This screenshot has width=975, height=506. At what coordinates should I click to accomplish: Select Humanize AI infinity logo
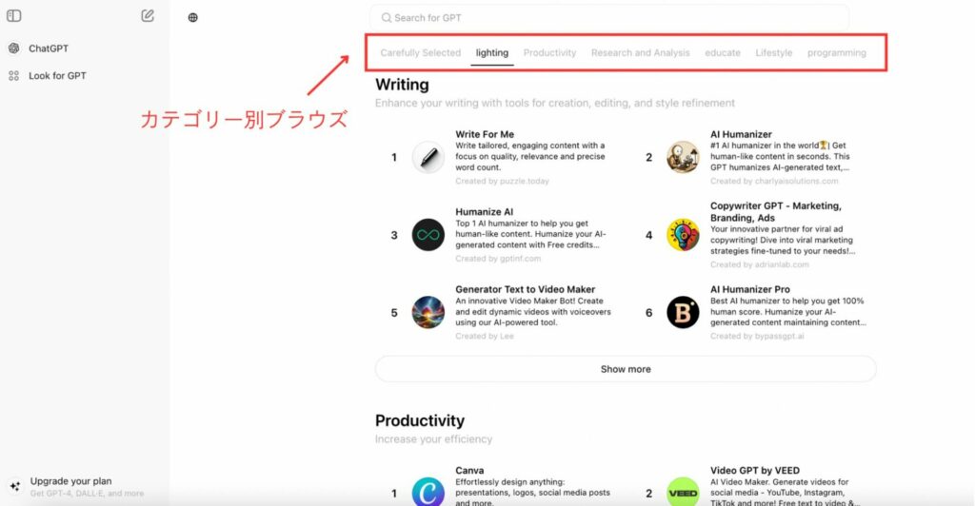tap(428, 235)
